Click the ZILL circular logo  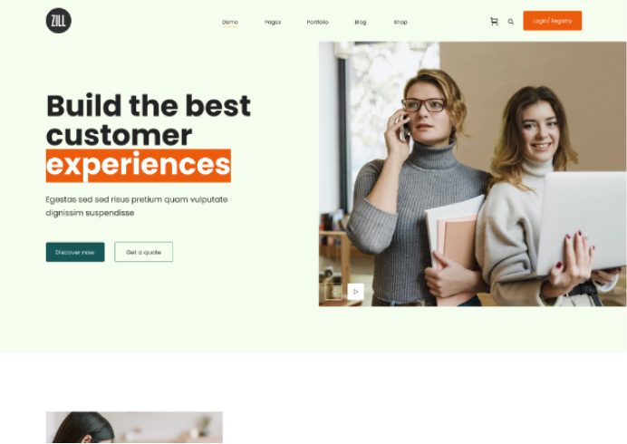point(59,21)
